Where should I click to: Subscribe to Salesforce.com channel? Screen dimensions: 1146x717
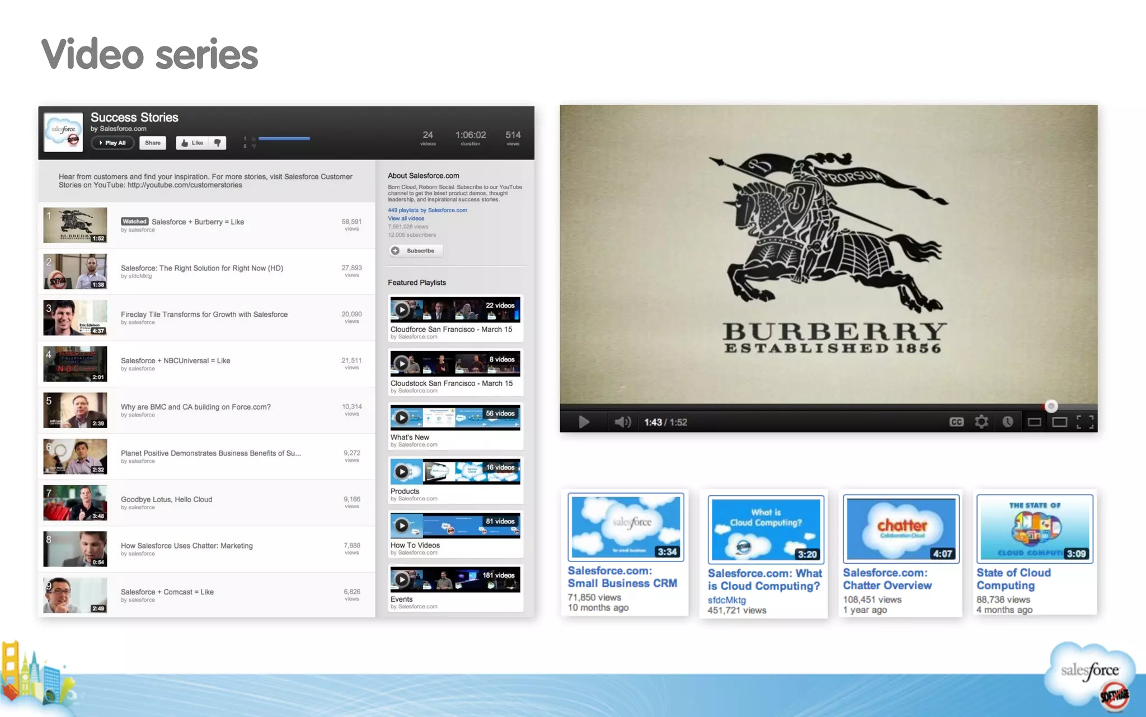[x=416, y=251]
